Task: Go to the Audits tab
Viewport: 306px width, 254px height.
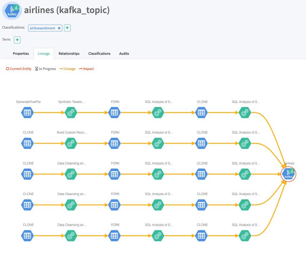Action: click(x=124, y=53)
